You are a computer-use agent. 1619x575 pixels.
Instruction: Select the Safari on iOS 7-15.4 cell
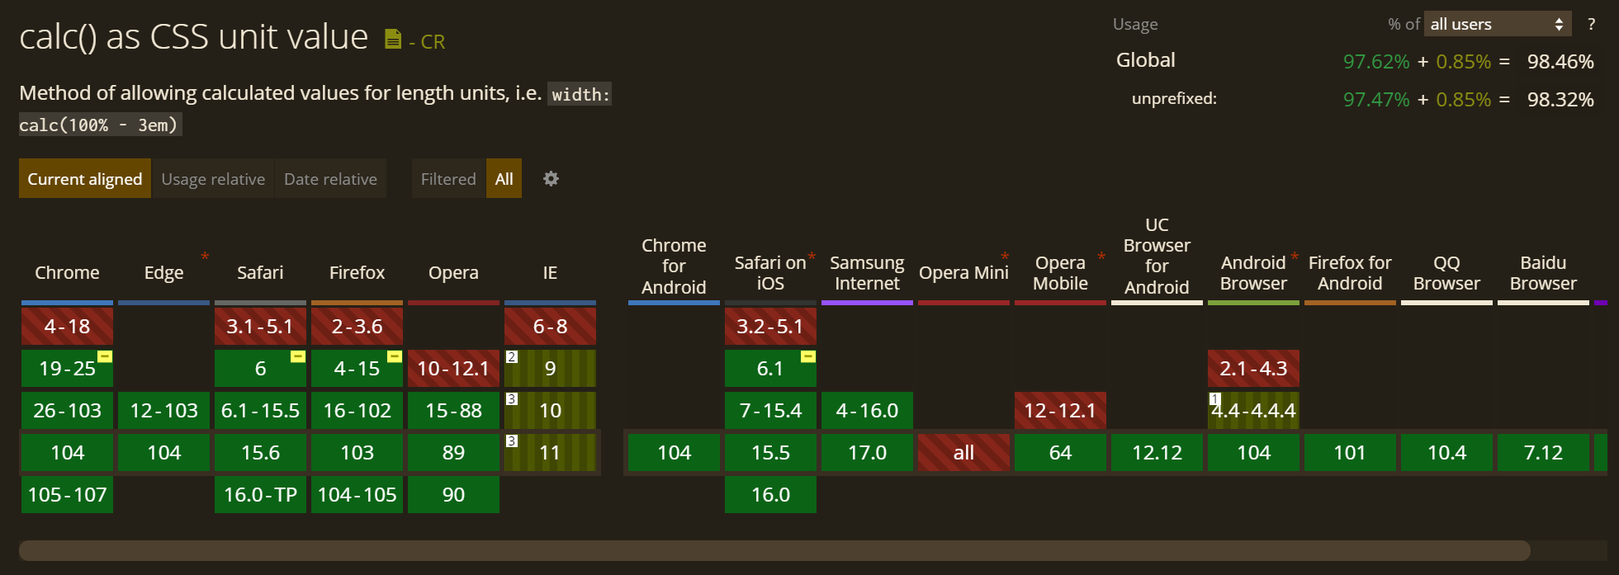(770, 410)
